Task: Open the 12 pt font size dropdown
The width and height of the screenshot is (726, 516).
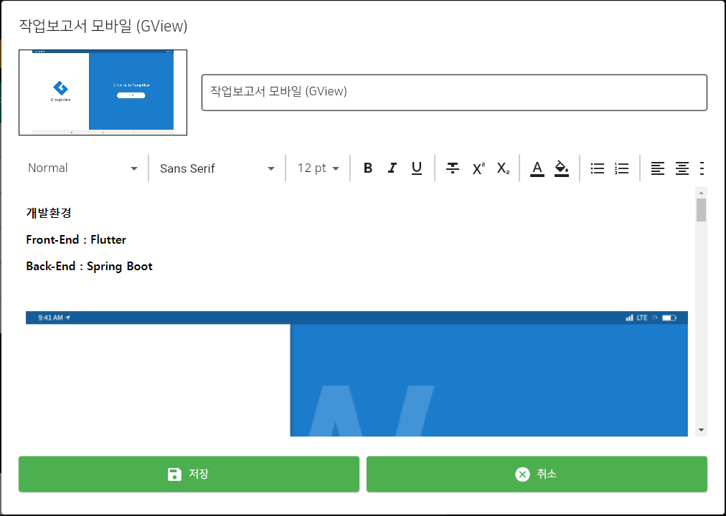Action: pyautogui.click(x=318, y=168)
